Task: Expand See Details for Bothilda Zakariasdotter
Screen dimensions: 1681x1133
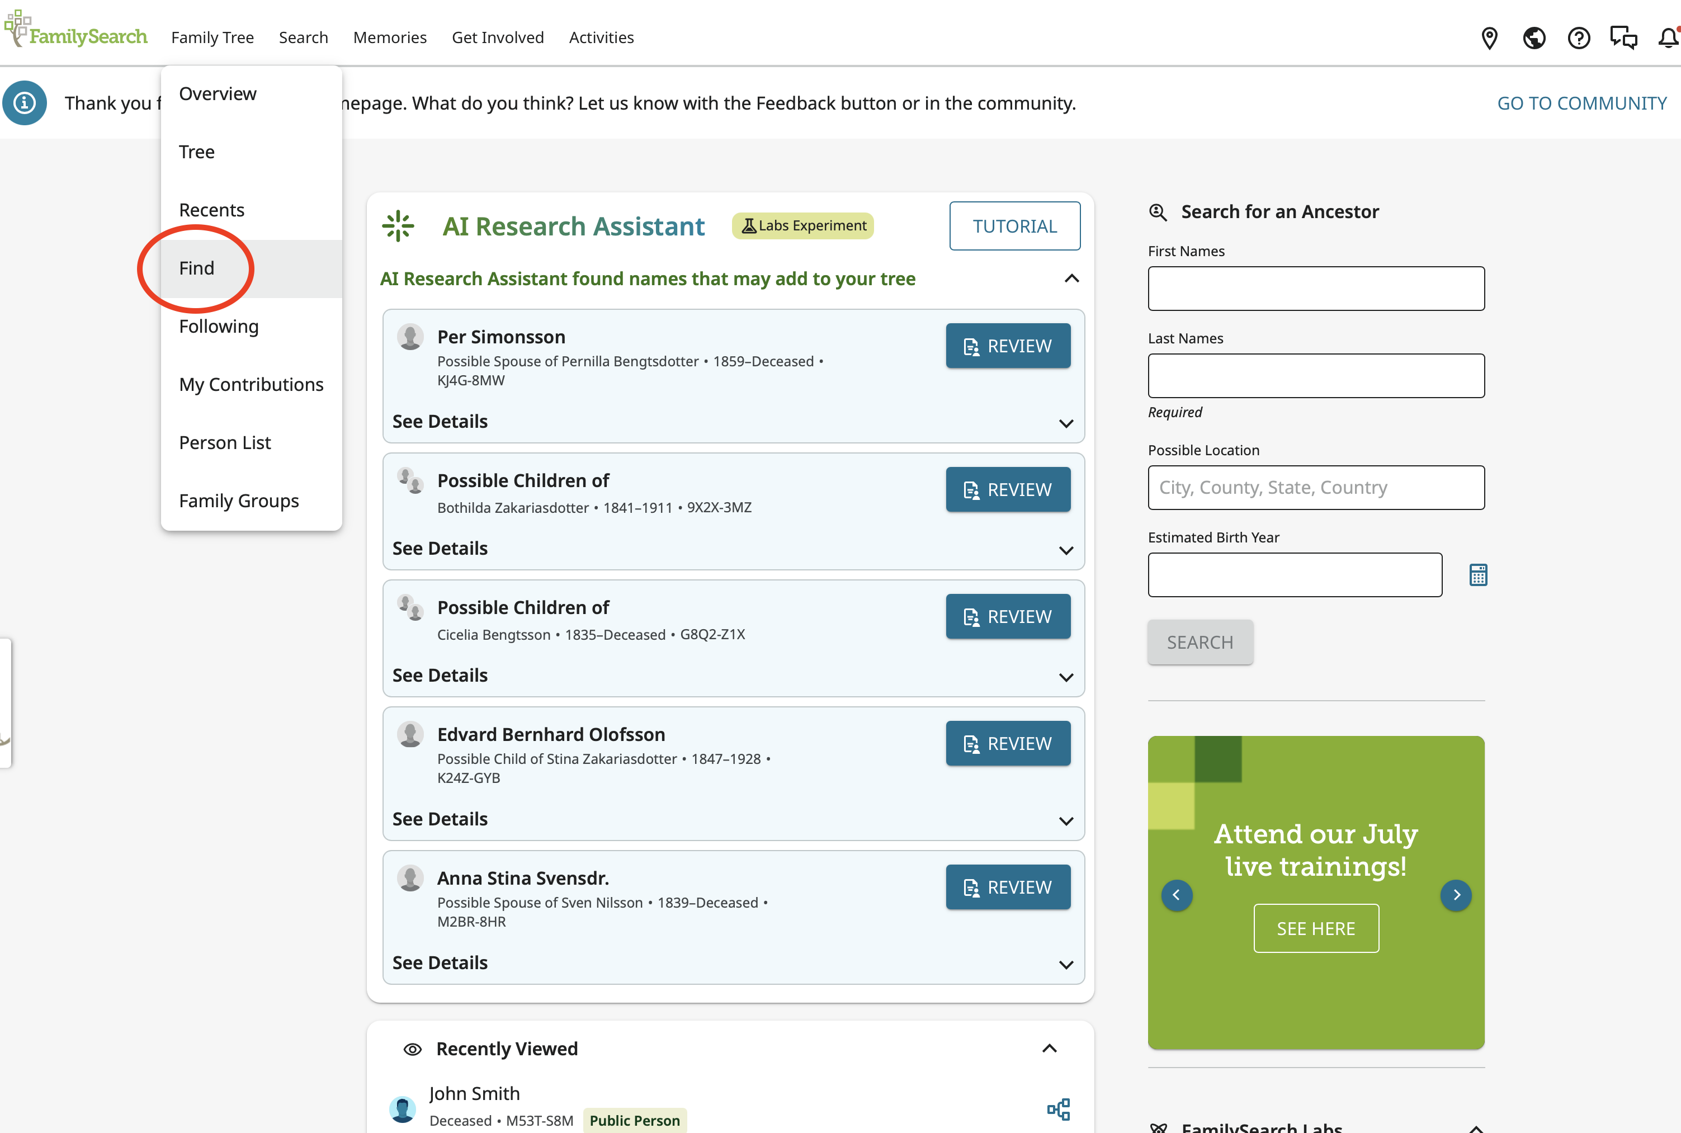Action: click(1065, 551)
